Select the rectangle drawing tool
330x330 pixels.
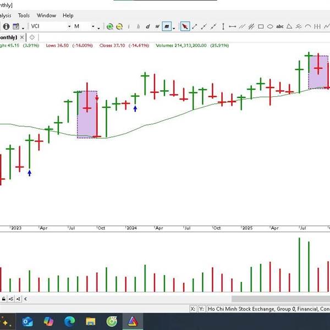pos(261,26)
